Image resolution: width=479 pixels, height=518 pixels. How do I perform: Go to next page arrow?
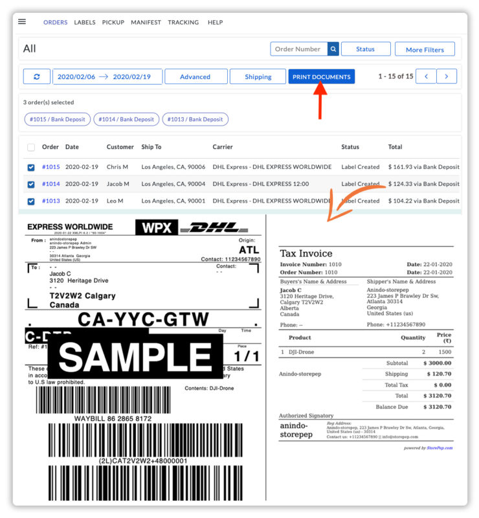[446, 76]
